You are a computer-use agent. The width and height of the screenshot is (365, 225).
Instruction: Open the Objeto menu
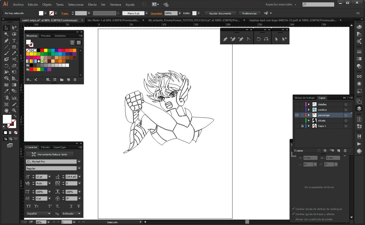point(47,4)
